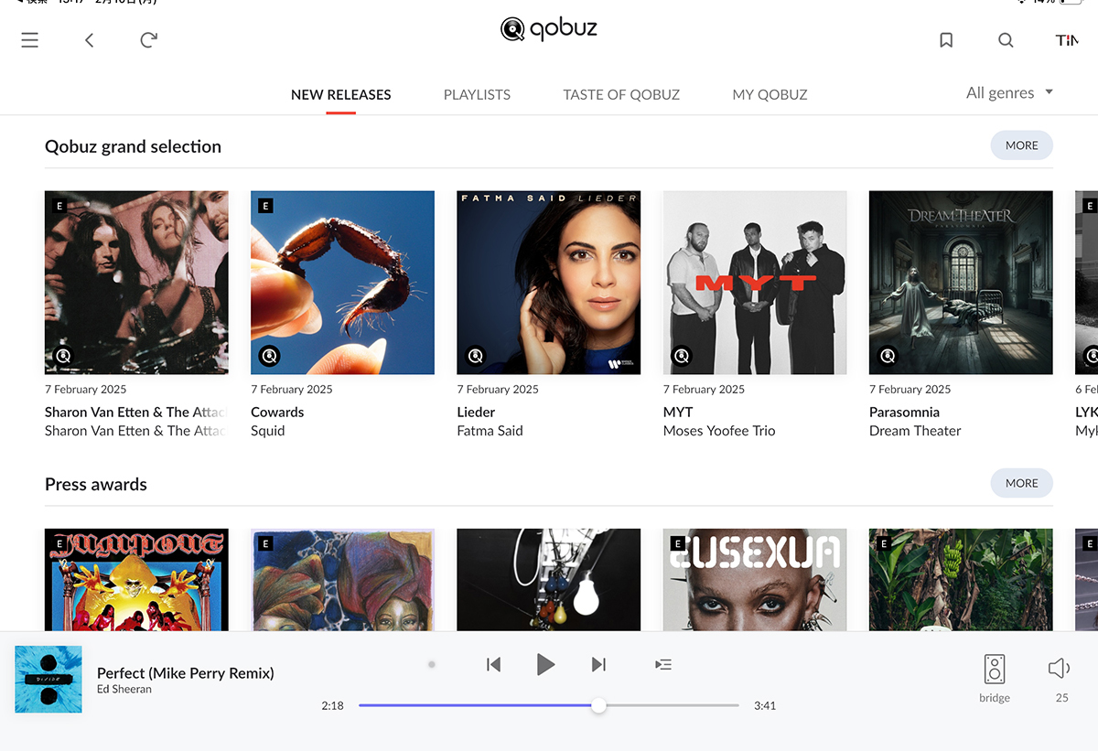Click the Qobuz badge on Sharon Van Etten cover
The height and width of the screenshot is (751, 1098).
[x=63, y=356]
